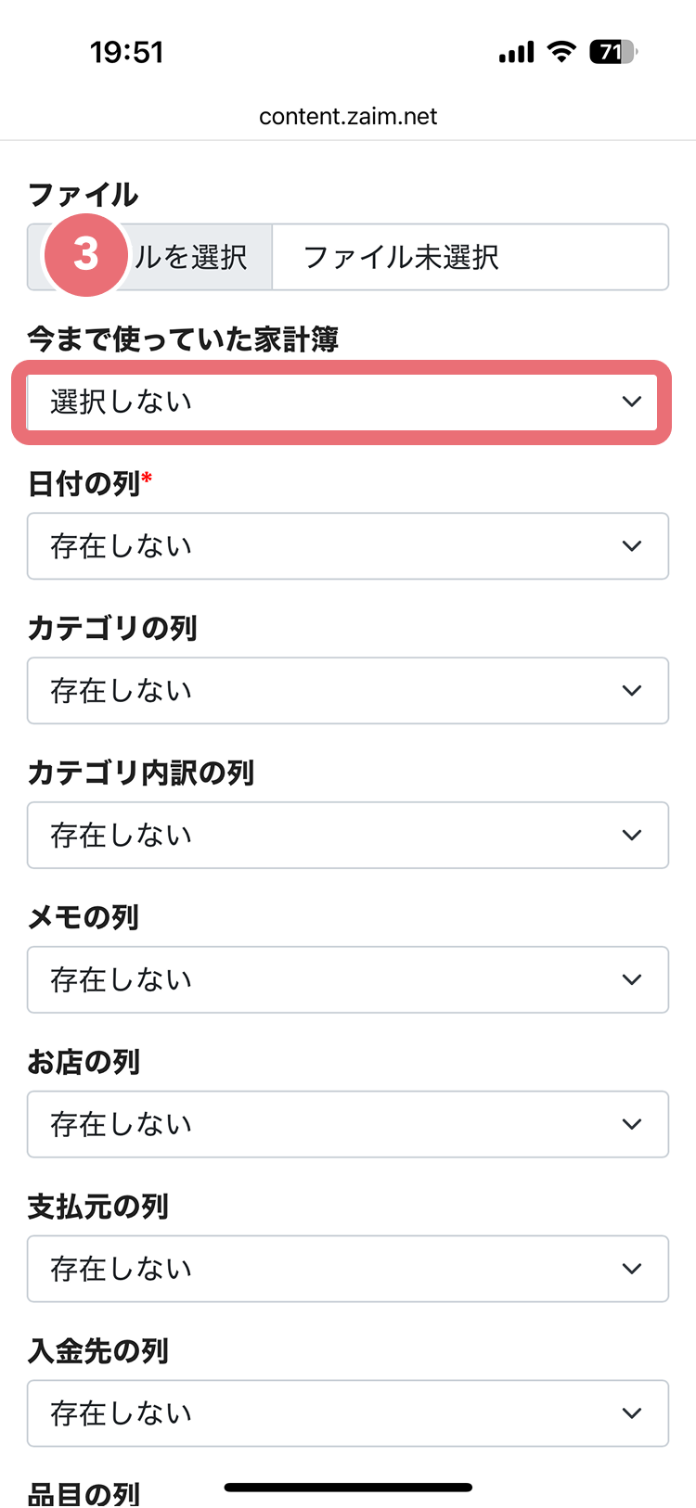This screenshot has height=1508, width=696.
Task: Click the ファイル未選択 file field
Action: point(470,257)
